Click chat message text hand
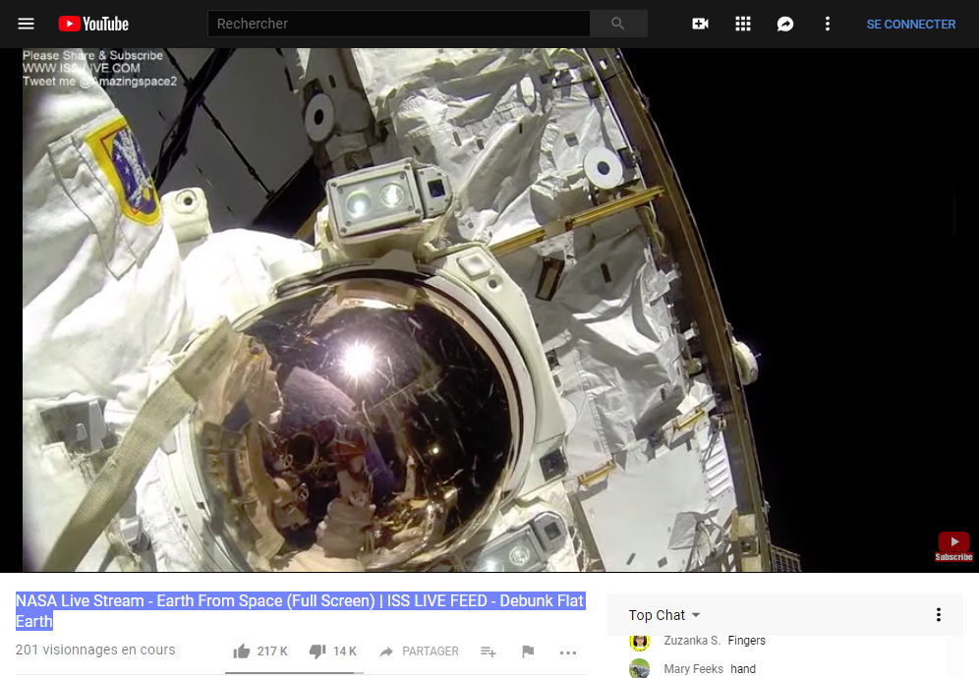This screenshot has height=678, width=979. [x=743, y=668]
